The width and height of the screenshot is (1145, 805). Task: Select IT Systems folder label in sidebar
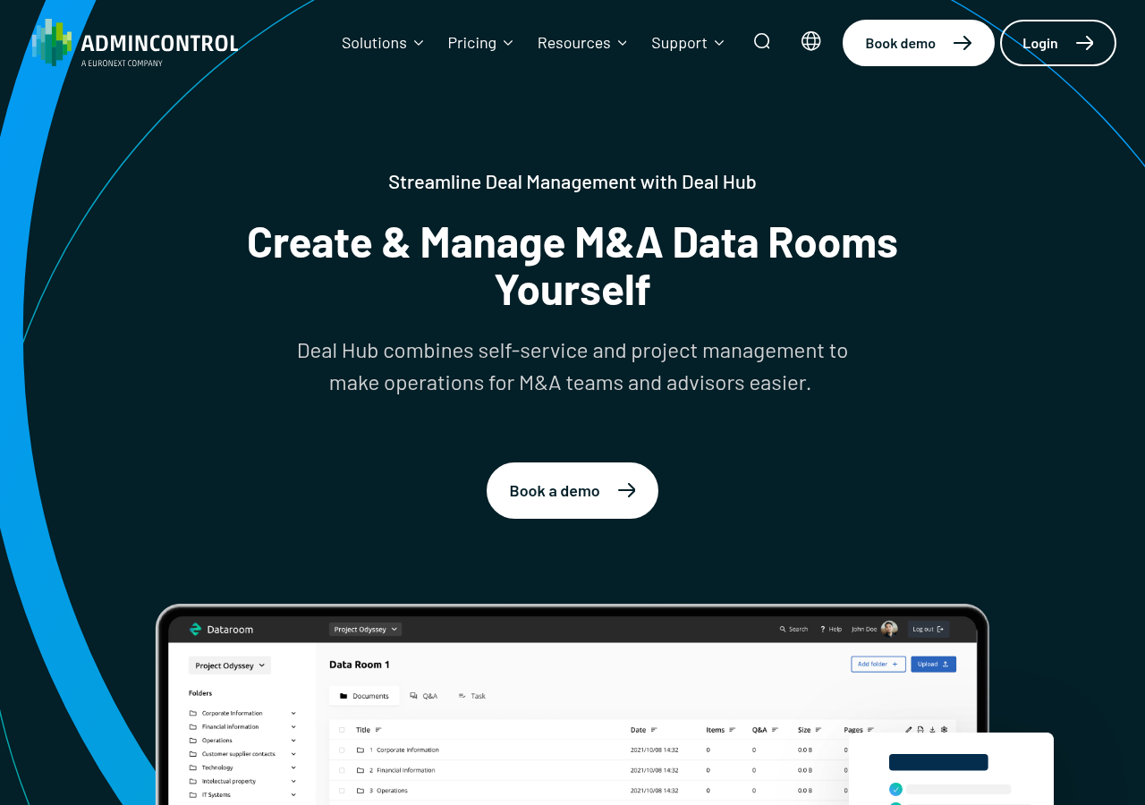click(216, 794)
